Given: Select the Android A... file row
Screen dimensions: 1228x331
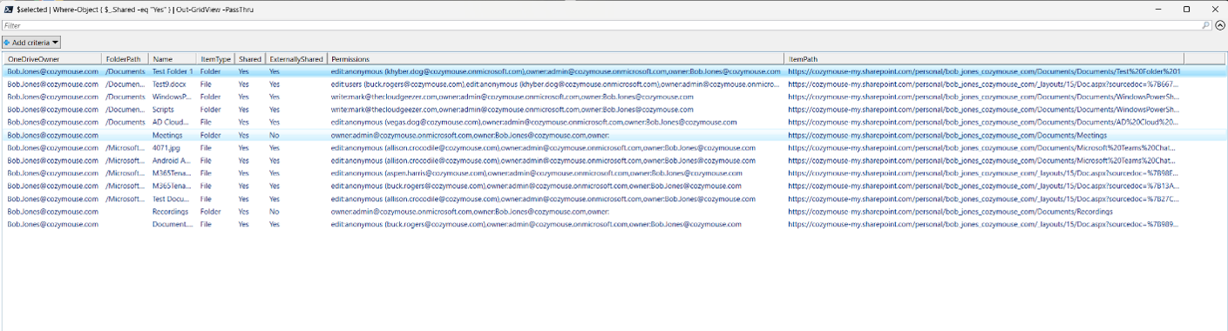Looking at the screenshot, I should tap(614, 160).
